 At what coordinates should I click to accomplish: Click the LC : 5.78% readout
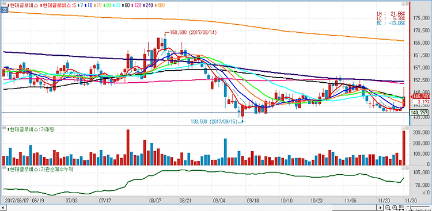tap(391, 18)
